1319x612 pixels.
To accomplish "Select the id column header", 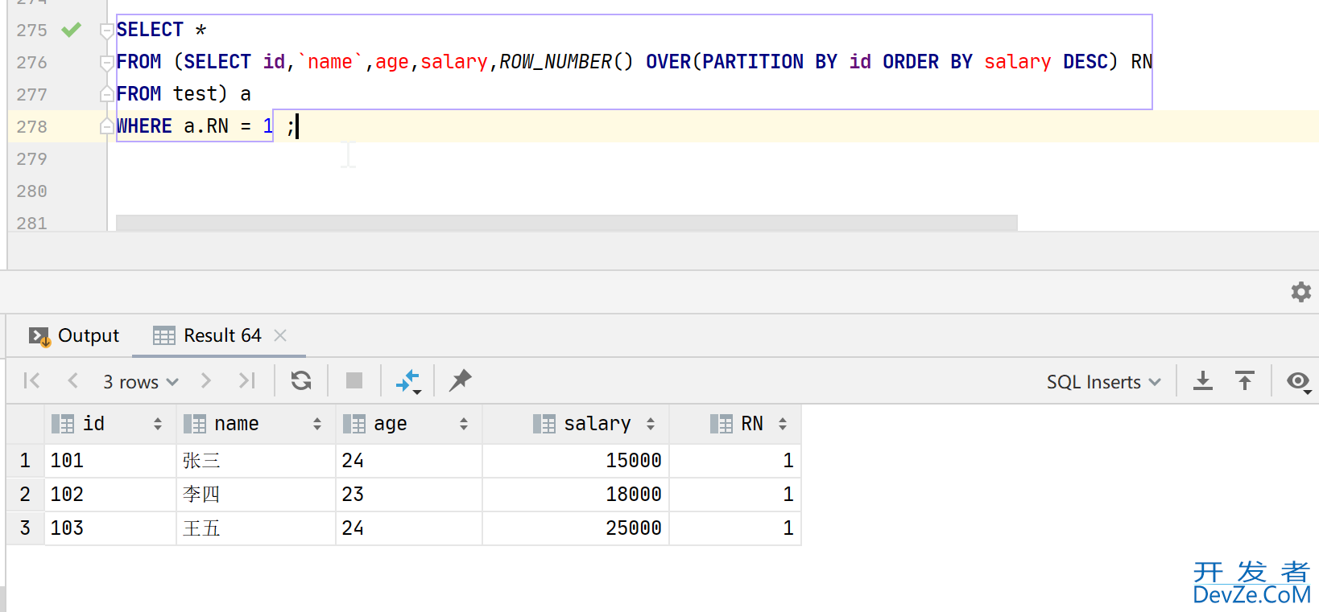I will pos(110,424).
